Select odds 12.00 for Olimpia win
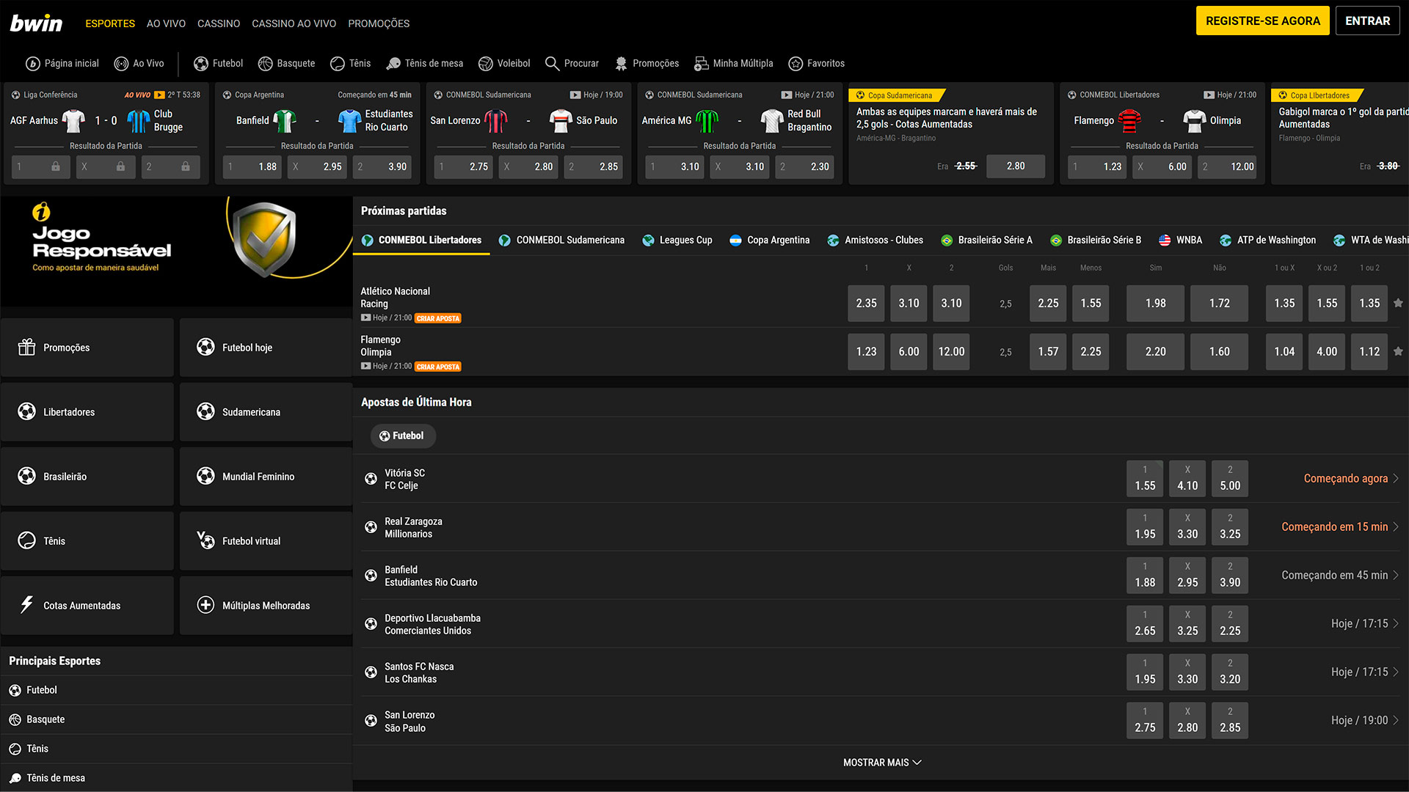Image resolution: width=1409 pixels, height=792 pixels. click(951, 351)
